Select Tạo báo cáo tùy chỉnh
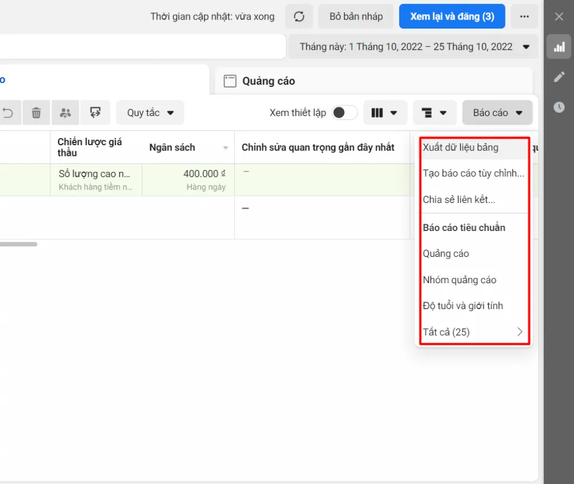The height and width of the screenshot is (484, 574). (473, 173)
